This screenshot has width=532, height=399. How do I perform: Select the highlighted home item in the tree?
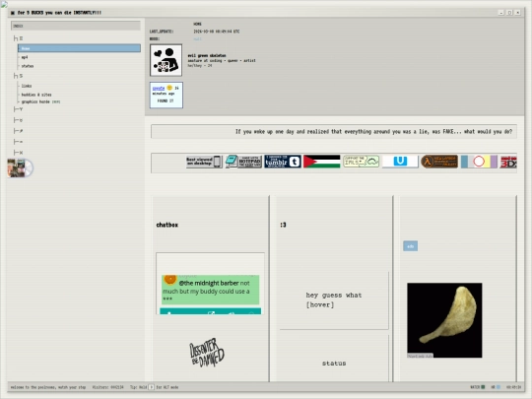tap(80, 48)
